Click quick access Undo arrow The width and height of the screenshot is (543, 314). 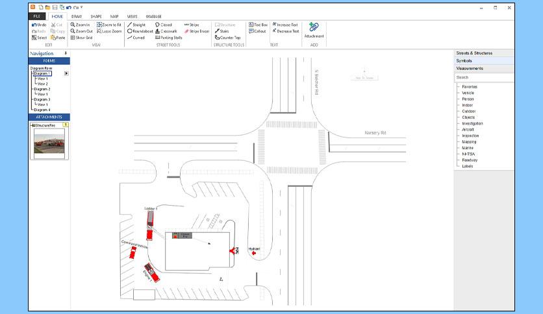point(69,7)
